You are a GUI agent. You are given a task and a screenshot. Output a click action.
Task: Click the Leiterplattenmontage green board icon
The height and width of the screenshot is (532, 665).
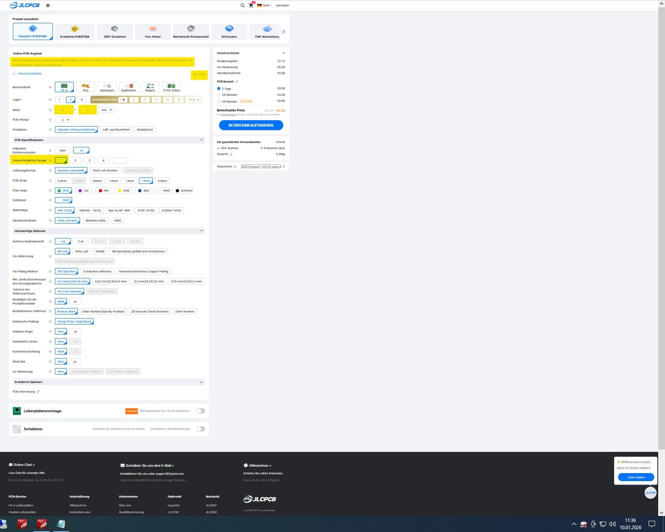coord(17,411)
